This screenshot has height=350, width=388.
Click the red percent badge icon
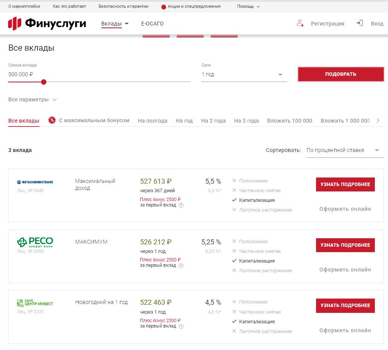coord(52,120)
